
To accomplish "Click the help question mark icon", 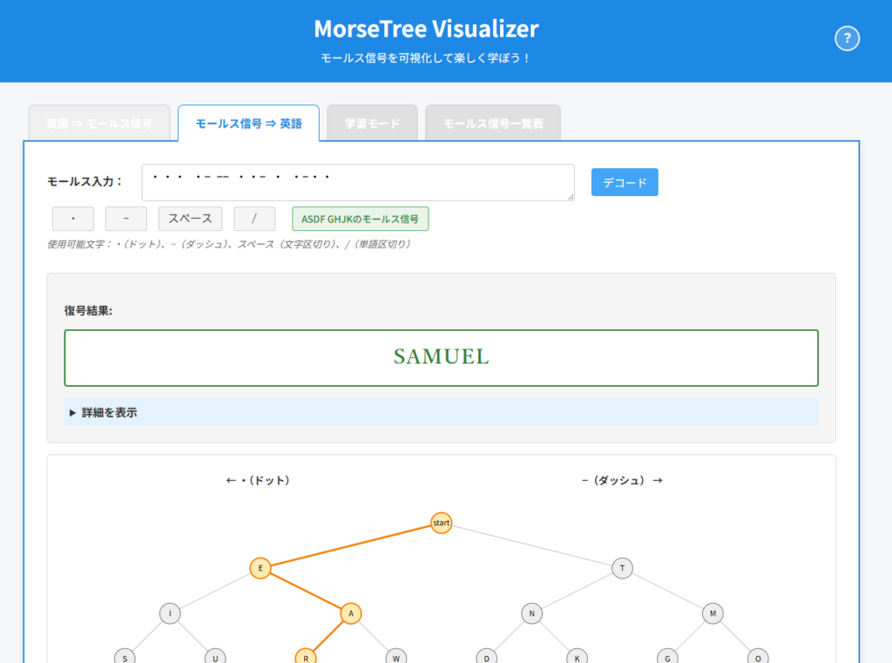I will [x=847, y=39].
